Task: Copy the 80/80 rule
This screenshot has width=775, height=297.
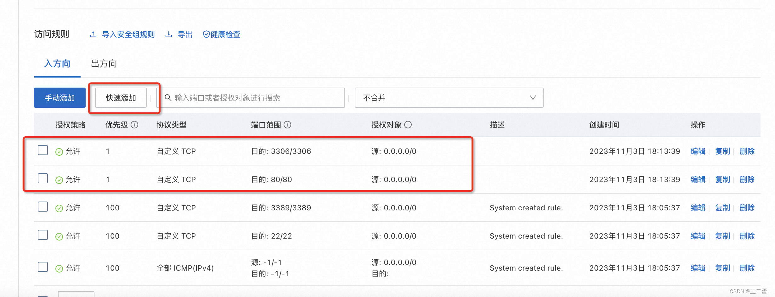Action: point(722,180)
